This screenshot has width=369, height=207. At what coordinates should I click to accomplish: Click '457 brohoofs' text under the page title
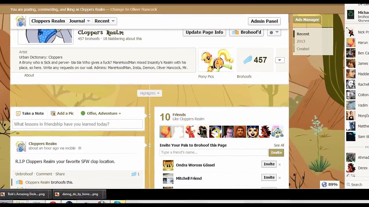point(89,39)
